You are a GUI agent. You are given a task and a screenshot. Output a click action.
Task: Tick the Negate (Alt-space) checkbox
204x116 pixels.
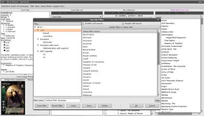(123, 23)
